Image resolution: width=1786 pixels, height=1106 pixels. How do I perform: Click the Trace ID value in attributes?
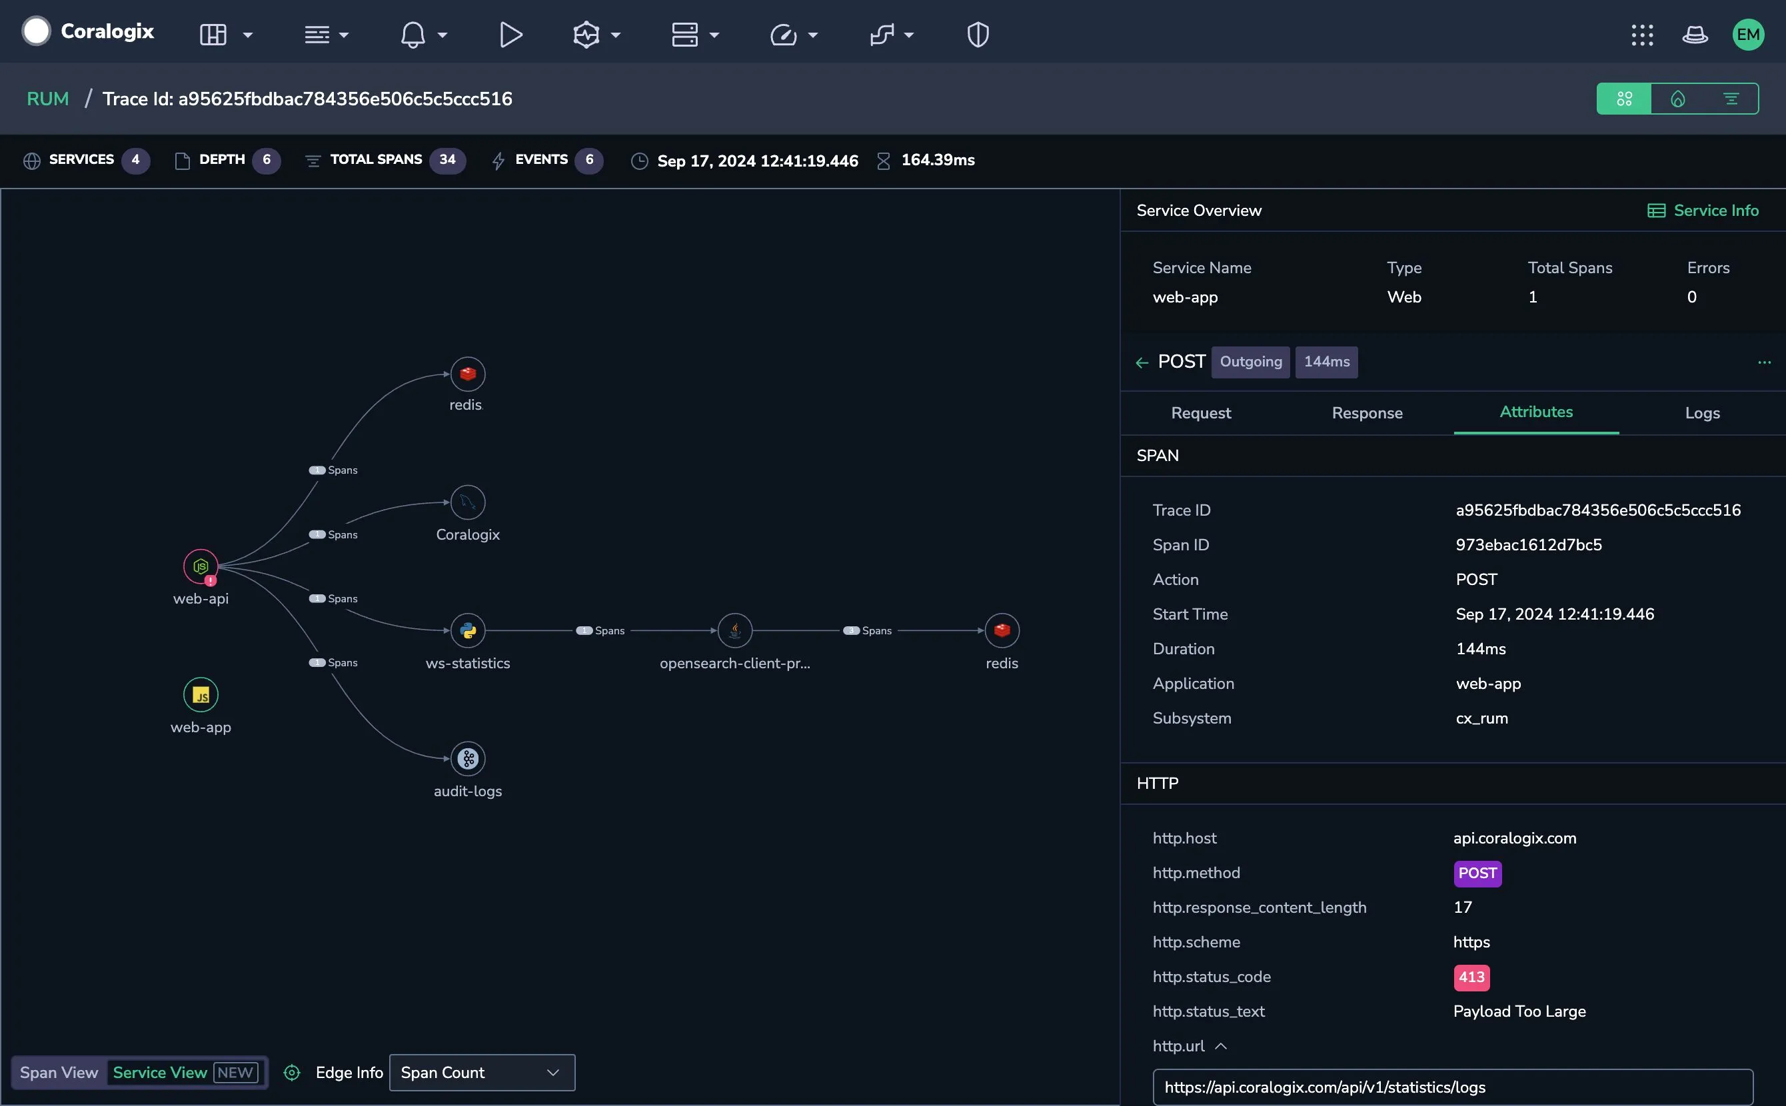pyautogui.click(x=1598, y=510)
